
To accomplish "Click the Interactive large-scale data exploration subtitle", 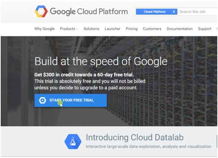I will (148, 147).
